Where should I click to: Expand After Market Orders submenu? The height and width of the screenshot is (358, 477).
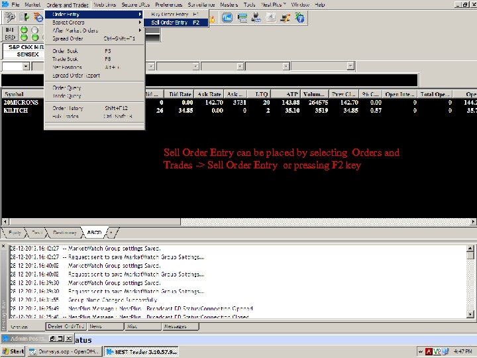tap(93, 30)
